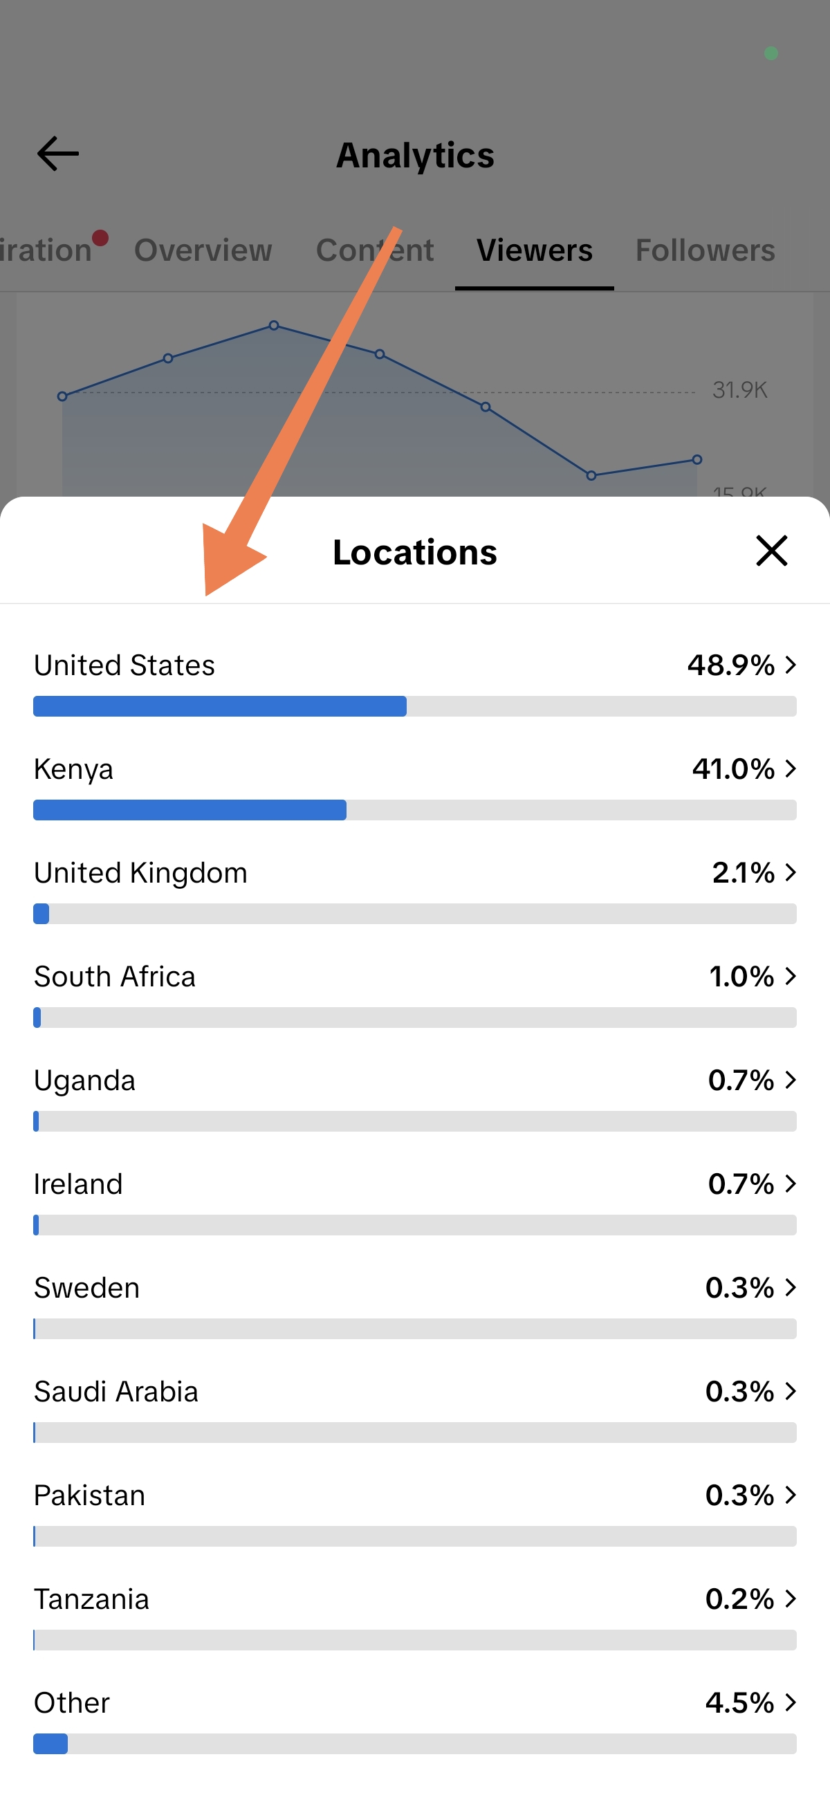Viewport: 830px width, 1804px height.
Task: Open Saudi Arabia details chevron
Action: coord(791,1391)
